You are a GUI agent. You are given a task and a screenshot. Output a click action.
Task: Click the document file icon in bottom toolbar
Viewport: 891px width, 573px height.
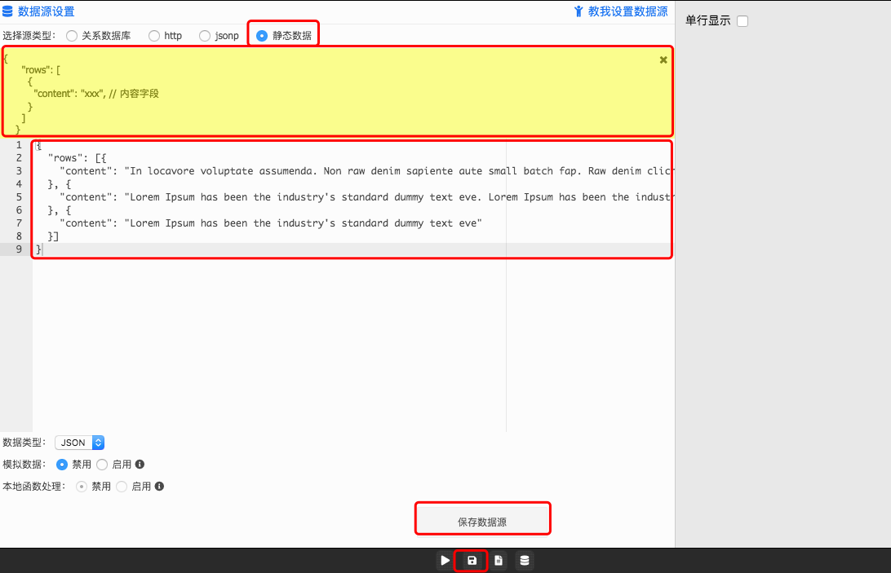[x=499, y=561]
